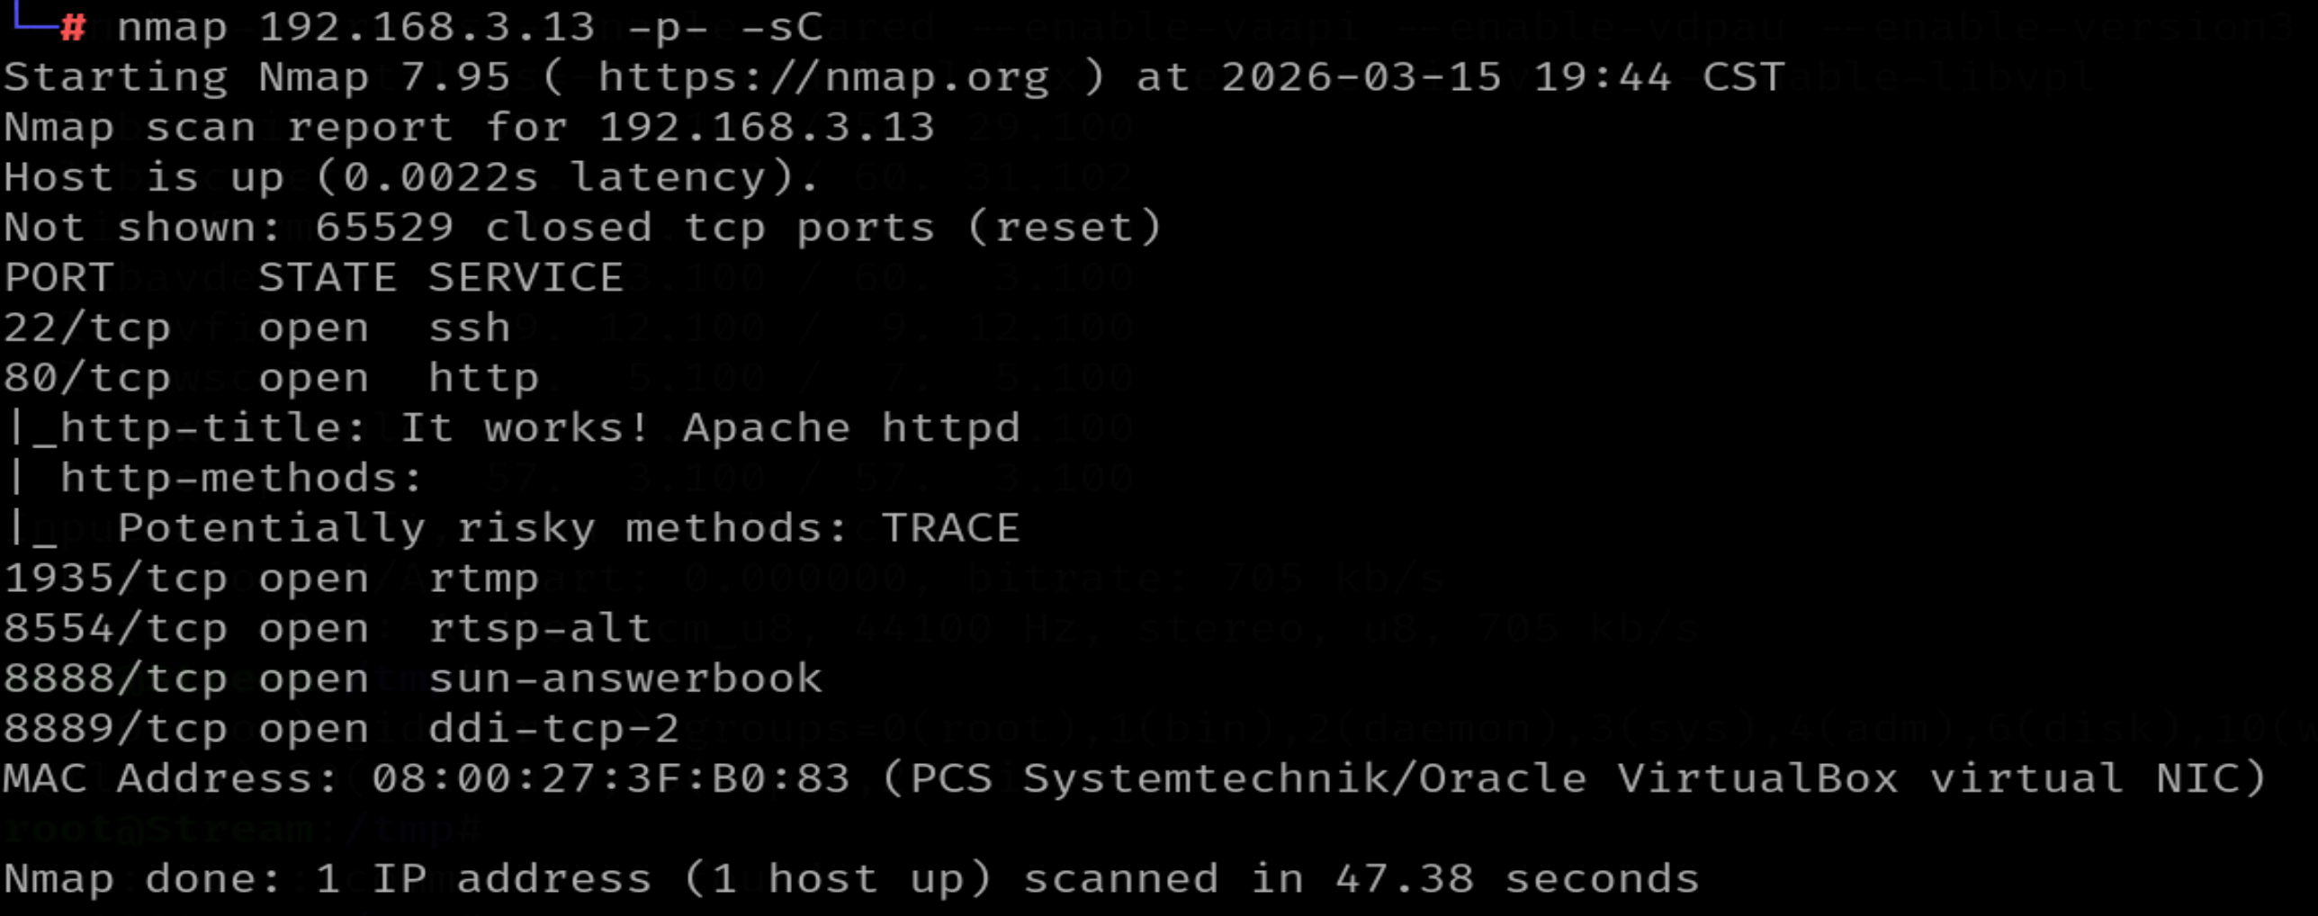The image size is (2318, 916).
Task: Click the sun-answerbook service name
Action: point(624,678)
